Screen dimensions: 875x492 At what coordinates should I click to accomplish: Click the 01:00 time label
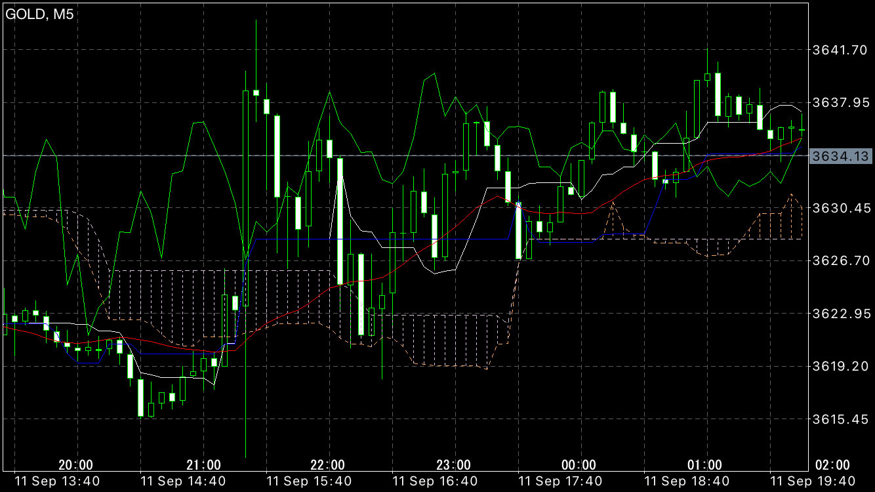705,465
